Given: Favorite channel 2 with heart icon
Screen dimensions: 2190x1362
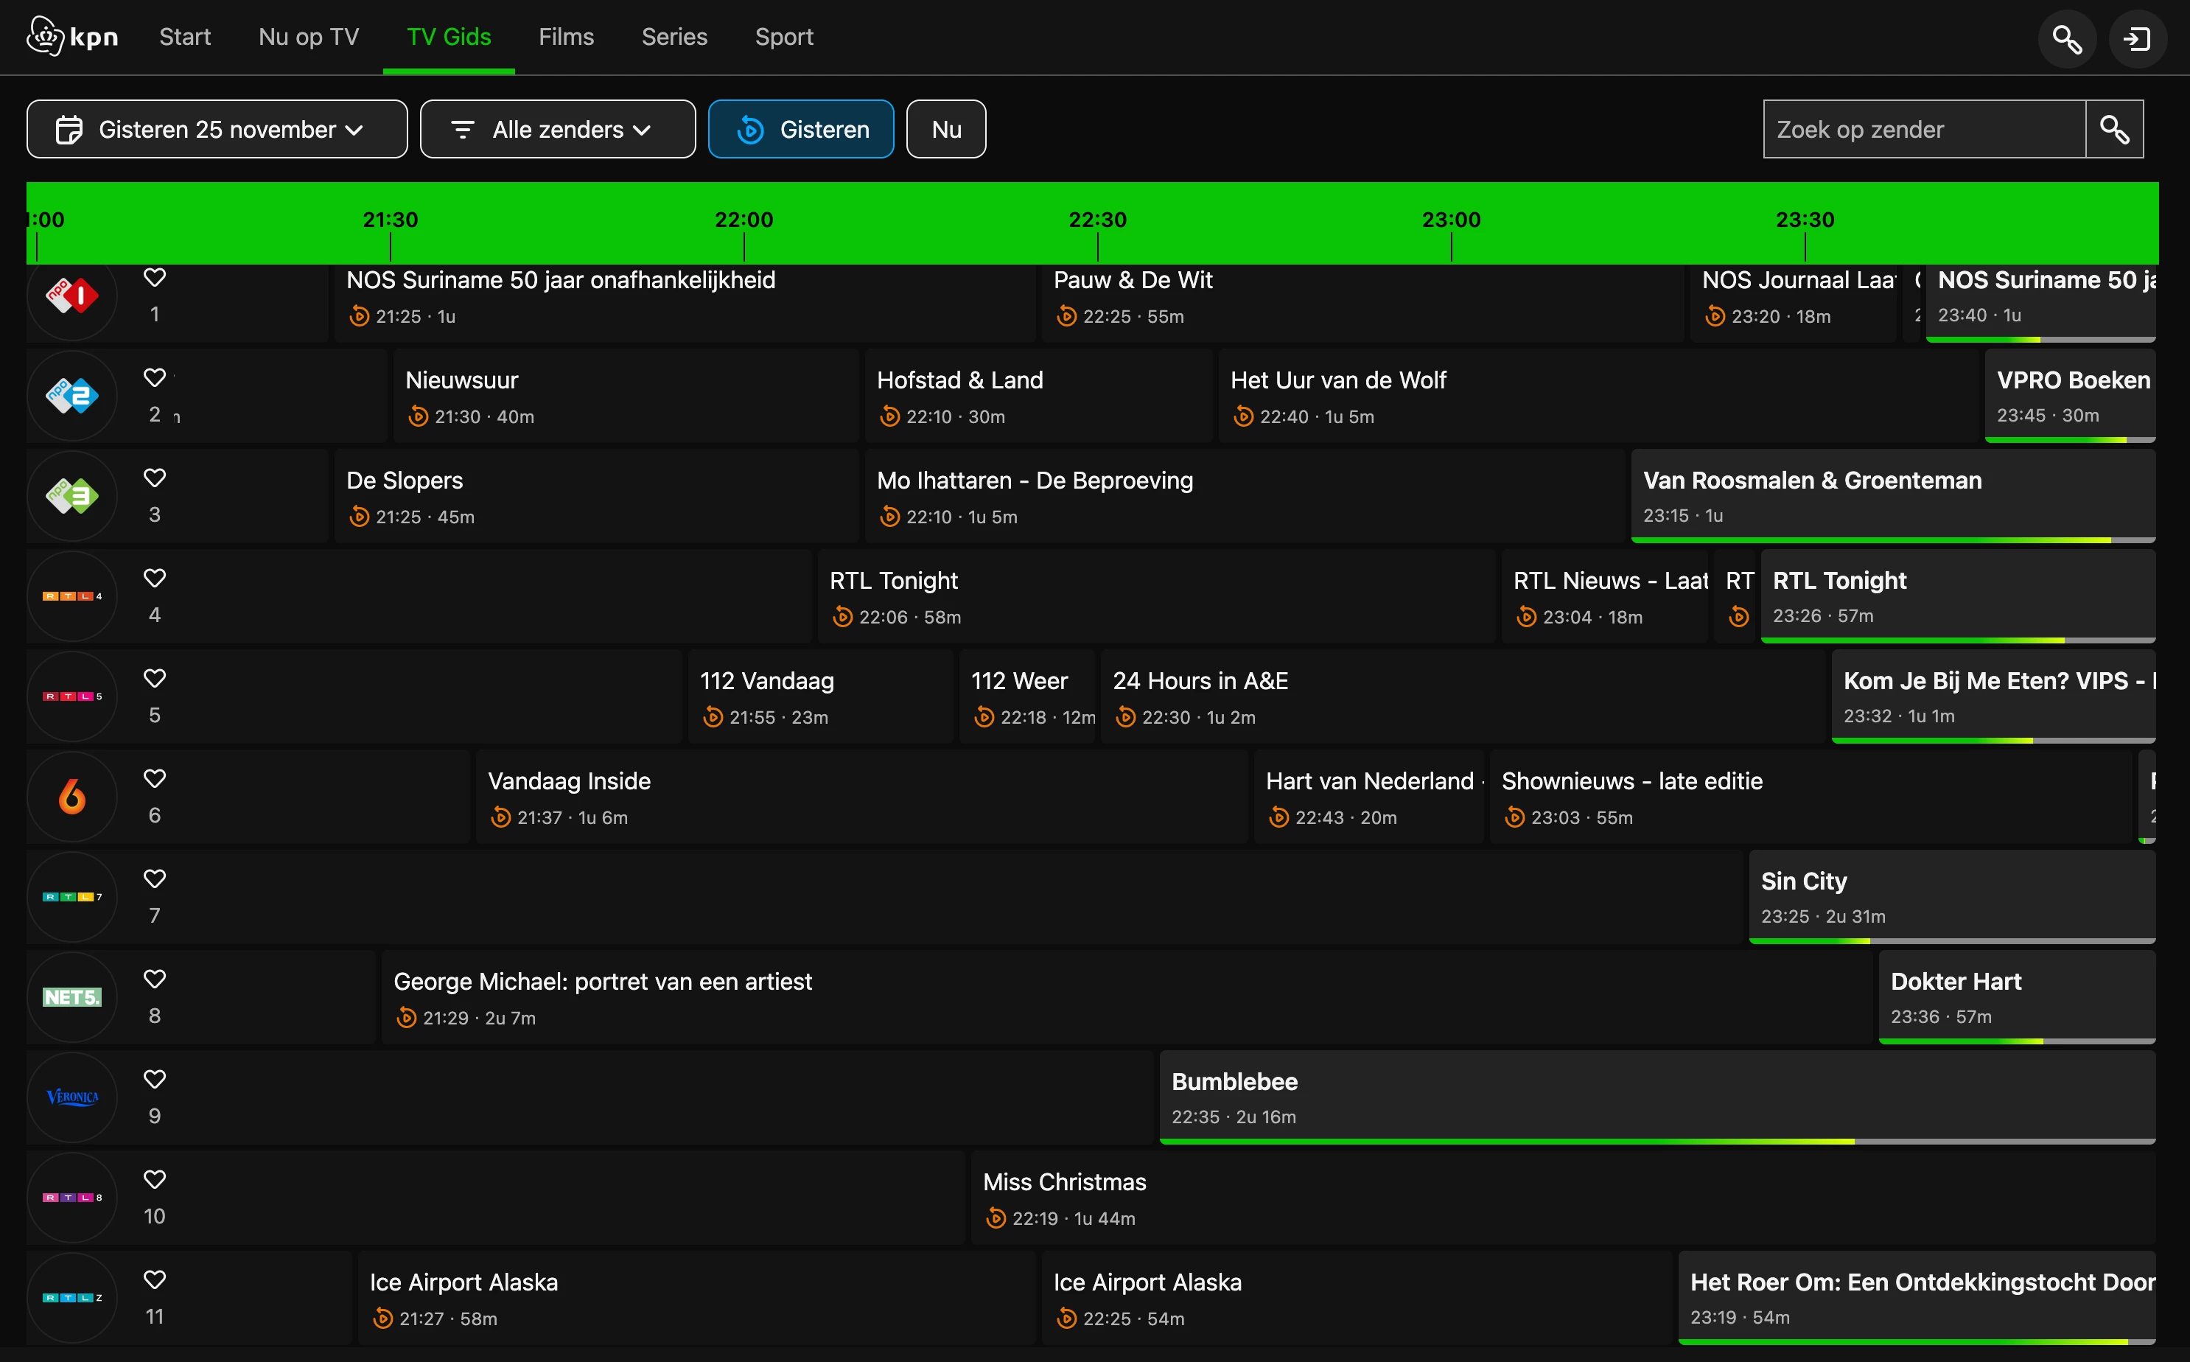Looking at the screenshot, I should [155, 377].
